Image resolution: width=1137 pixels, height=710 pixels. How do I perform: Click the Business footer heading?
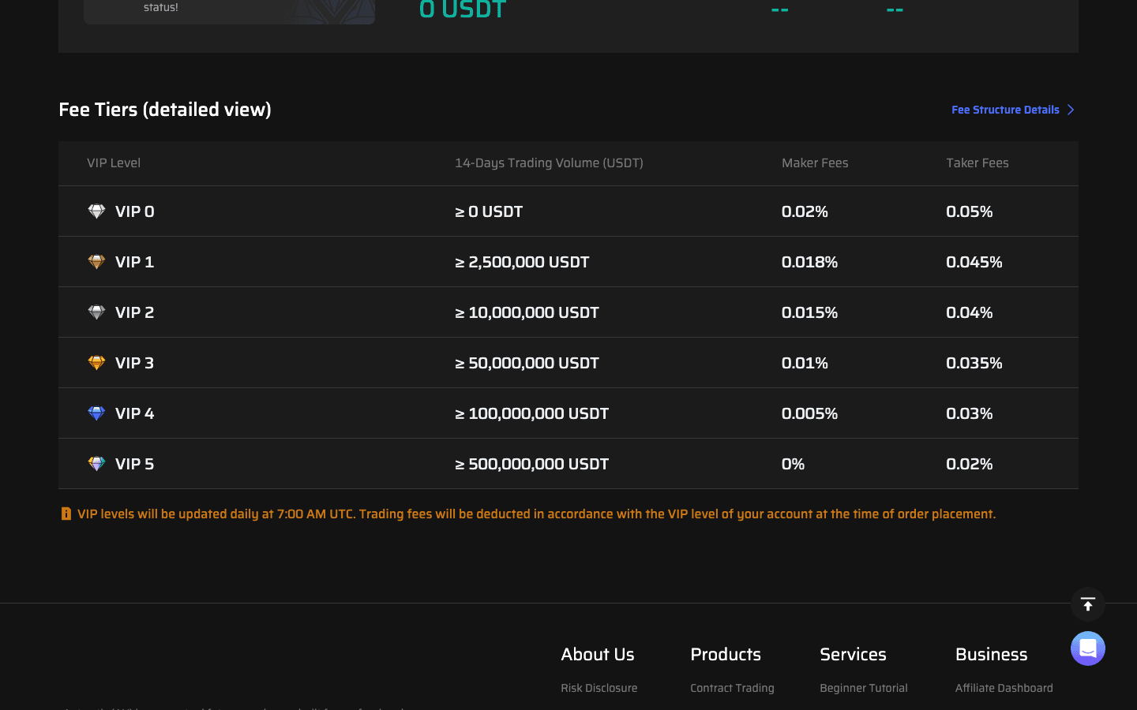click(991, 654)
